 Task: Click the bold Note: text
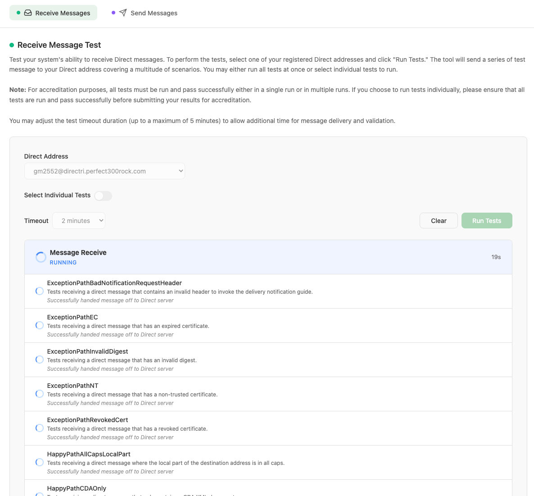click(18, 90)
